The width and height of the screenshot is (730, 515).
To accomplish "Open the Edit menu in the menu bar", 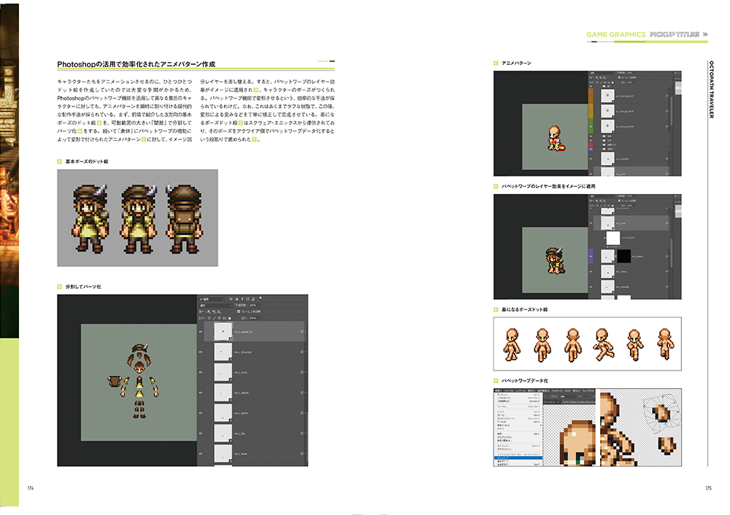I will pyautogui.click(x=498, y=390).
